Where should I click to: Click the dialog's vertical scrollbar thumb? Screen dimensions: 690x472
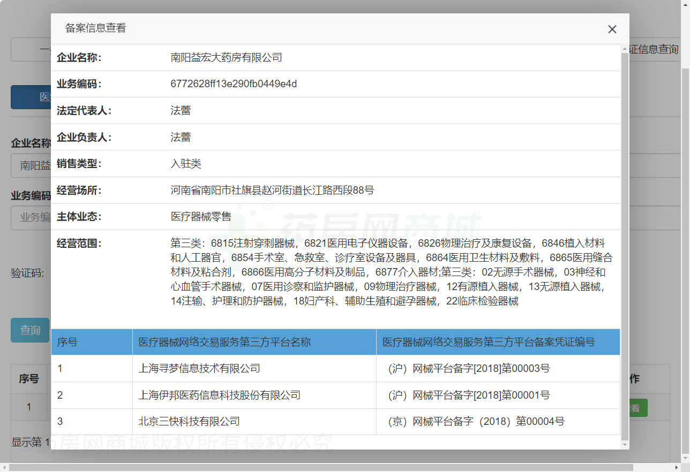tap(625, 241)
